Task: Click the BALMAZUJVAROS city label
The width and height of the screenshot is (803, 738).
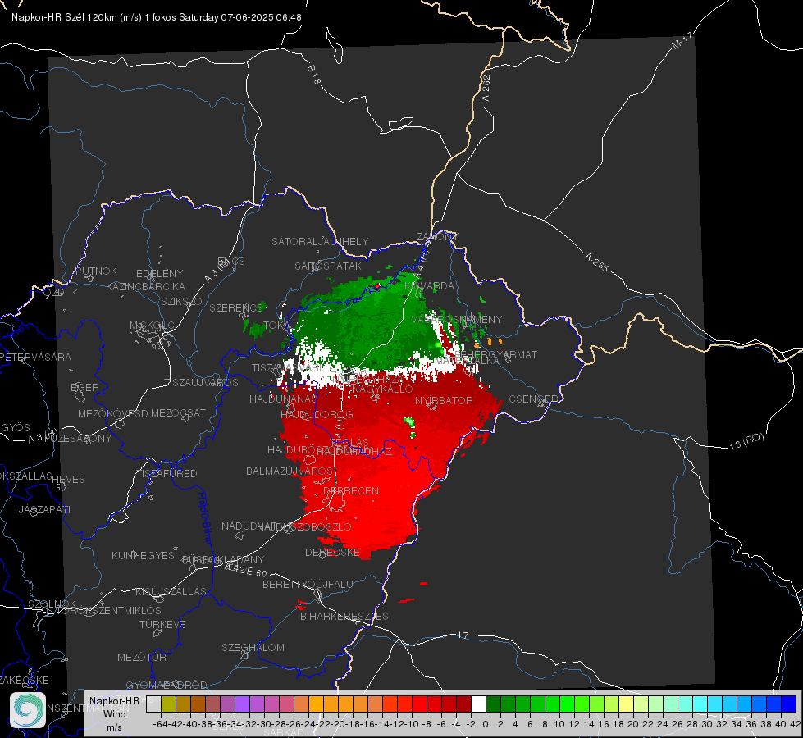Action: [290, 471]
